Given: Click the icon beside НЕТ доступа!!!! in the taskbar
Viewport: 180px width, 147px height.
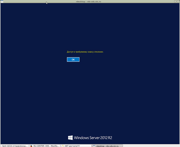Looking at the screenshot, I should (x=63, y=145).
